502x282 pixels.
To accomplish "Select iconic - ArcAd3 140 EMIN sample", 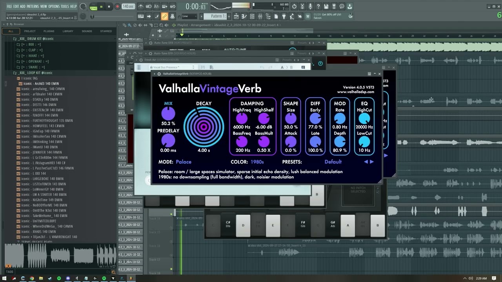I will tap(41, 84).
